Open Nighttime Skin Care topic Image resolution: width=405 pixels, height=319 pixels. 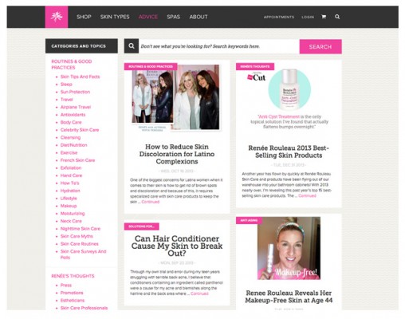pos(81,229)
